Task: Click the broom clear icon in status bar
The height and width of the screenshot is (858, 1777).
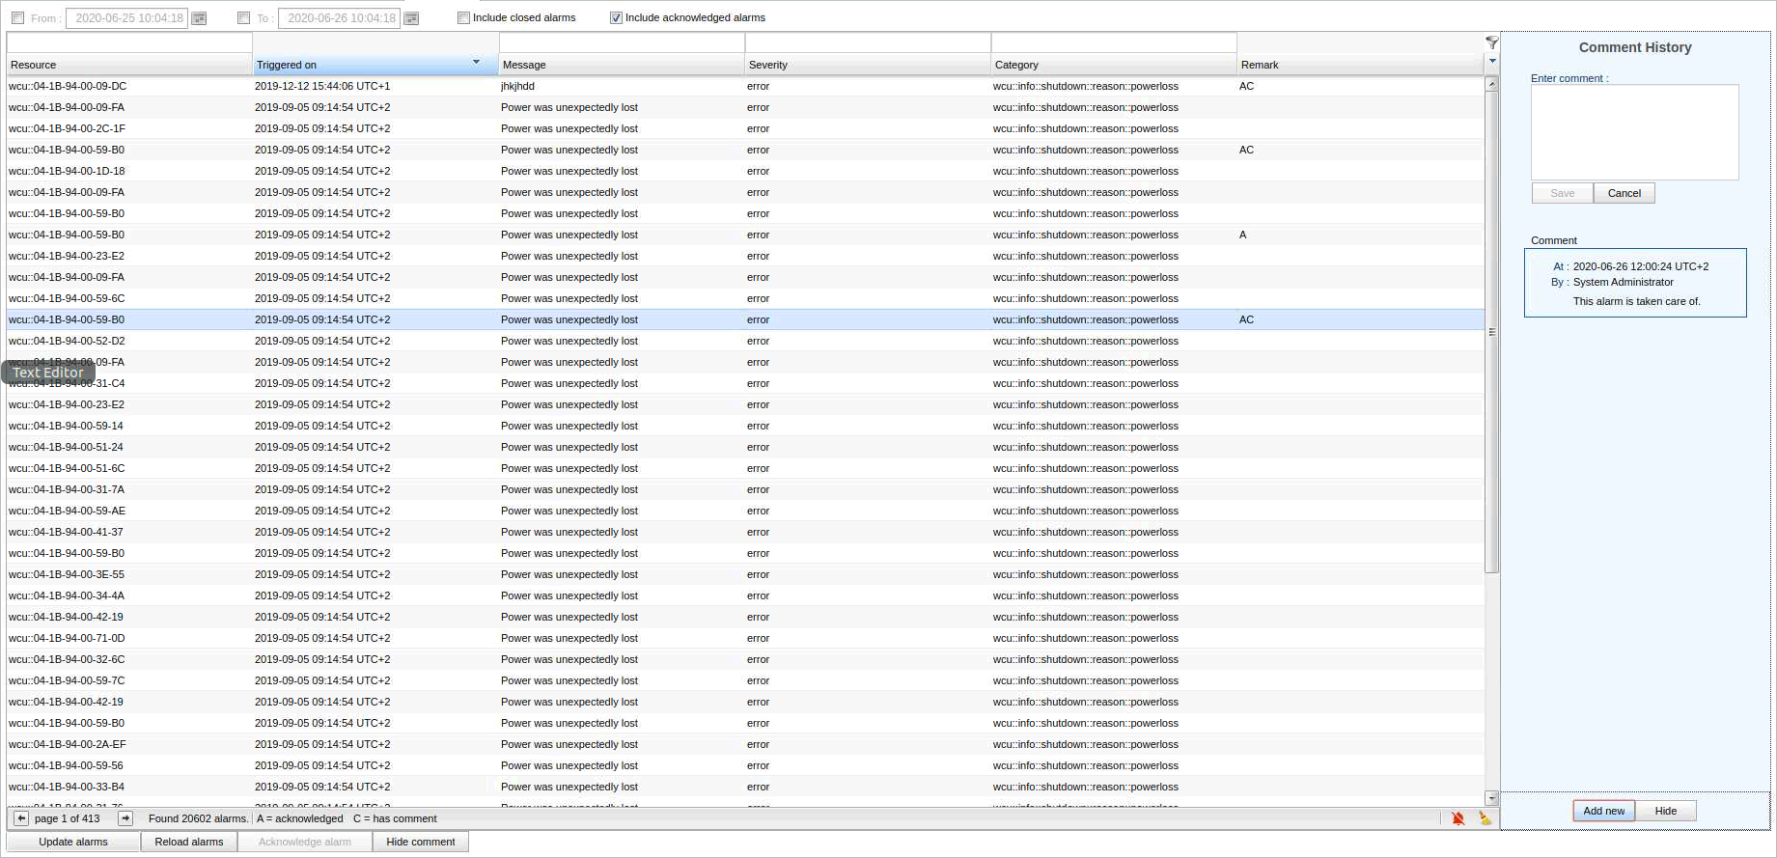Action: (1485, 818)
